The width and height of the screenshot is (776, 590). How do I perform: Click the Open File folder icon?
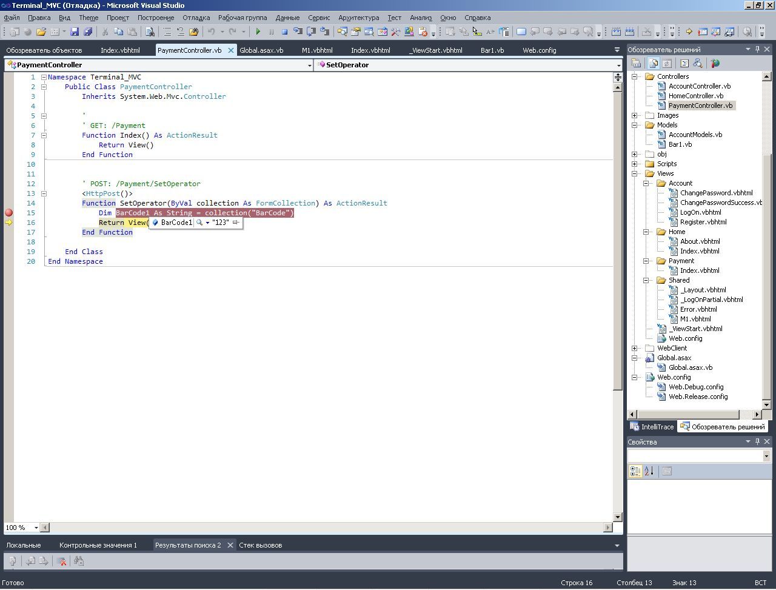pos(41,32)
